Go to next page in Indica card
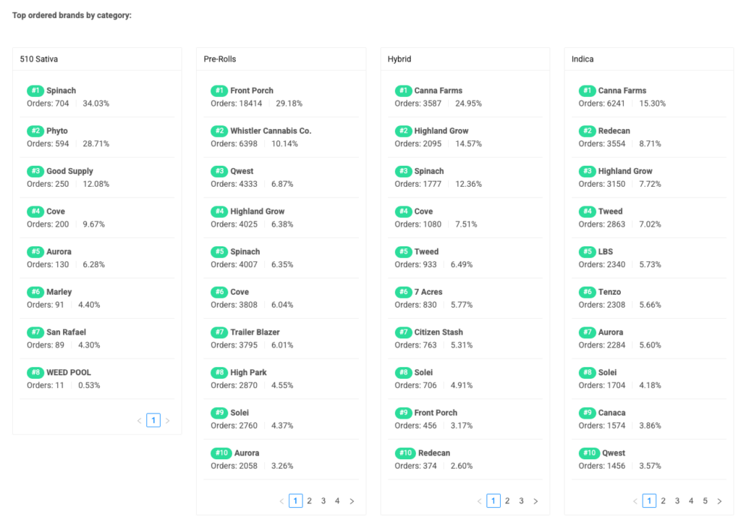 click(x=719, y=501)
